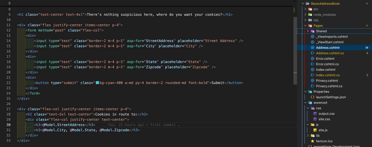This screenshot has width=372, height=147.
Task: Click the _ViewStart.cshtml Razor file icon
Action: coord(312,42)
